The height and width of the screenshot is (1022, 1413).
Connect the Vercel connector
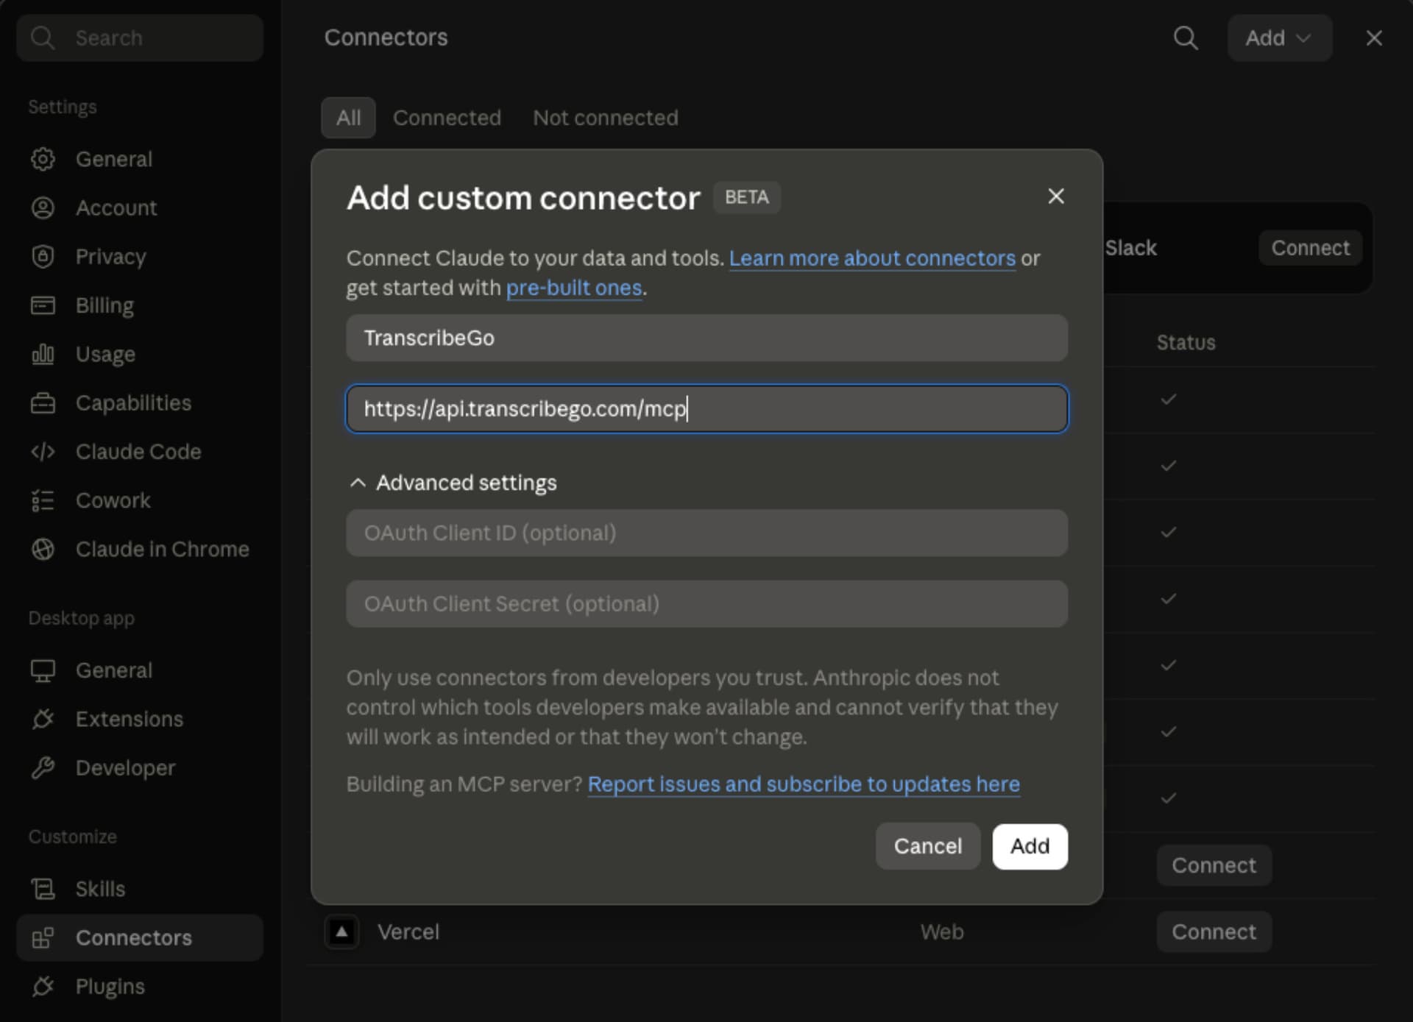pyautogui.click(x=1214, y=931)
